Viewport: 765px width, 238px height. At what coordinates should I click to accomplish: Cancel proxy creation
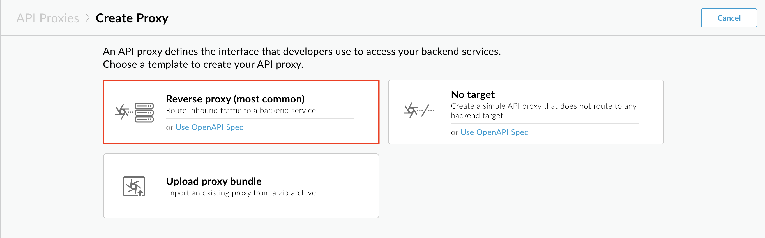point(729,18)
